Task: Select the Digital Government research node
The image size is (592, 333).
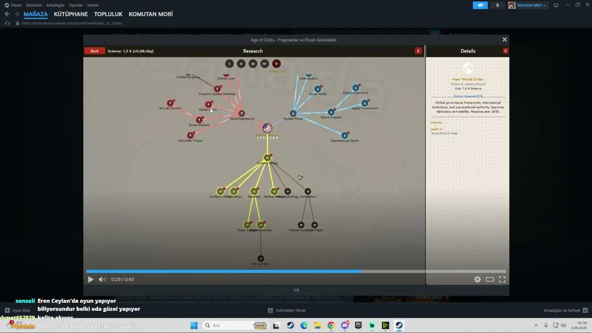Action: pyautogui.click(x=364, y=103)
